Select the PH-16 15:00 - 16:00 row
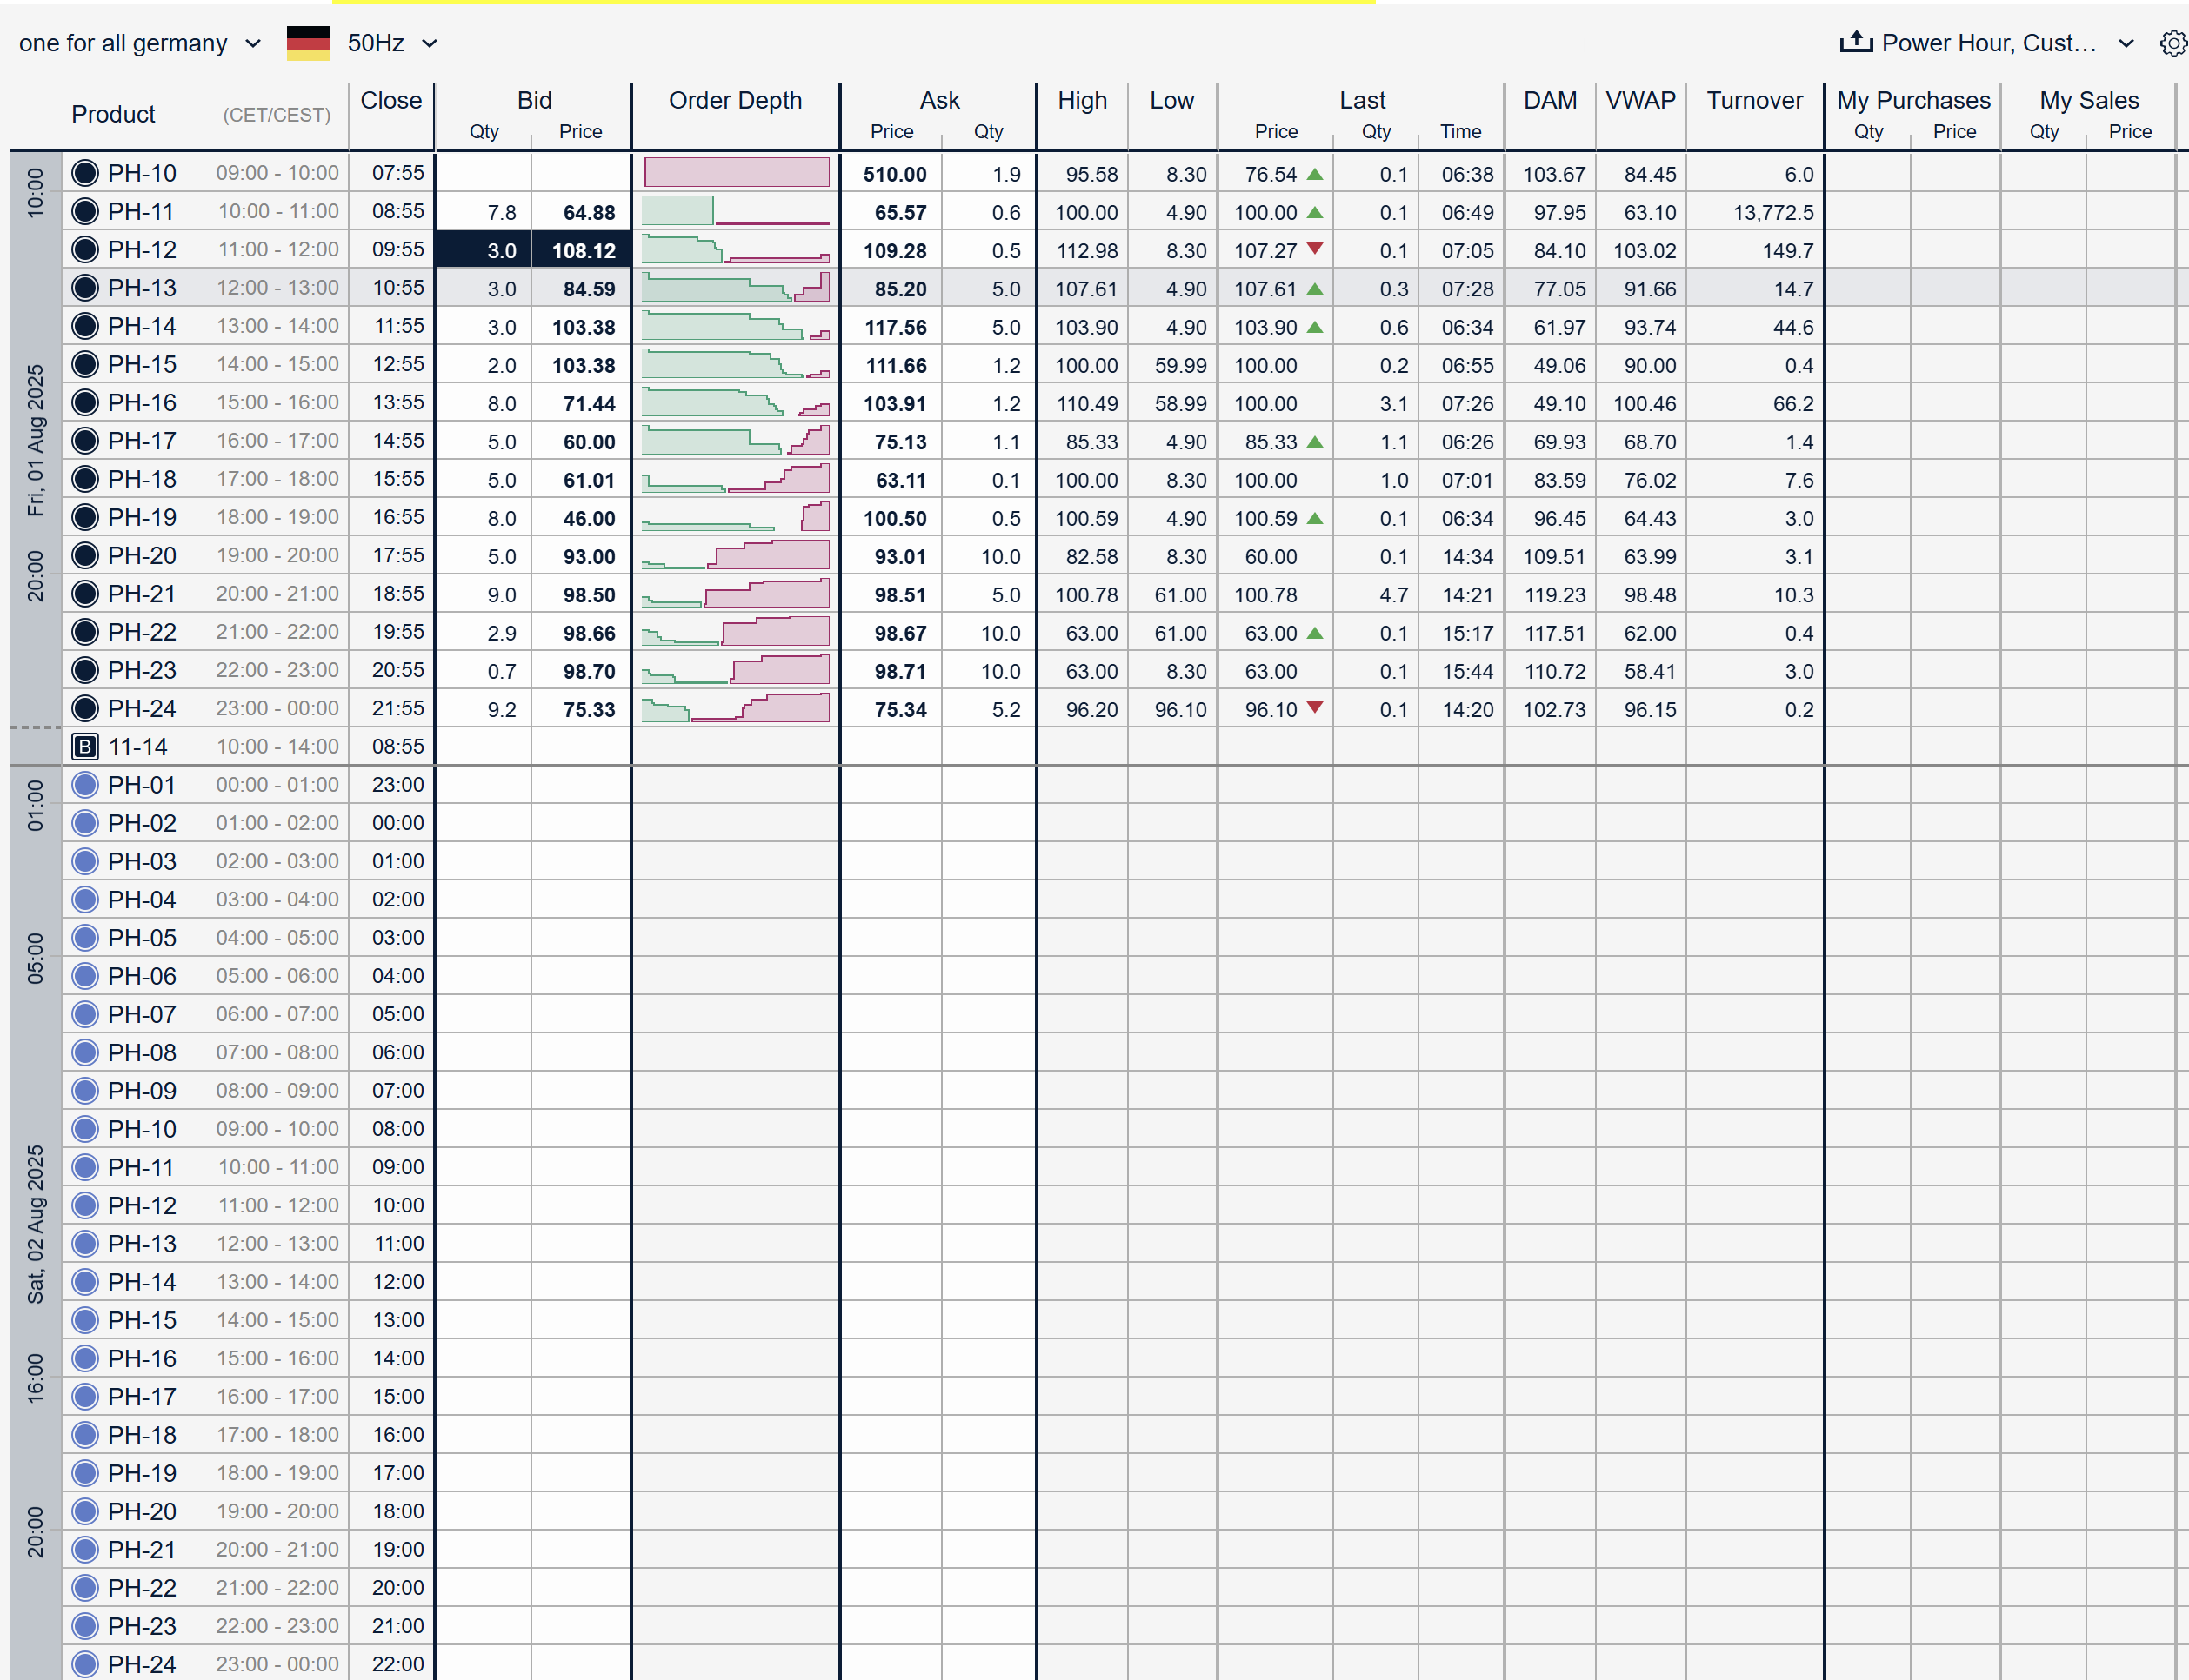 277,403
